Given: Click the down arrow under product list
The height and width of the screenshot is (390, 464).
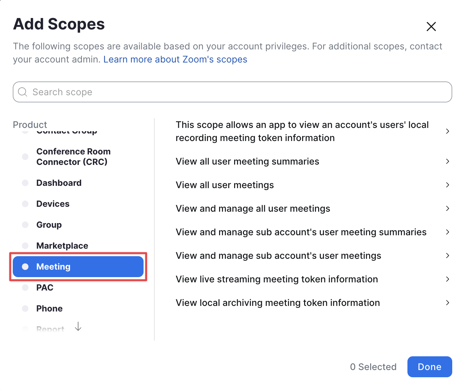Looking at the screenshot, I should 78,326.
